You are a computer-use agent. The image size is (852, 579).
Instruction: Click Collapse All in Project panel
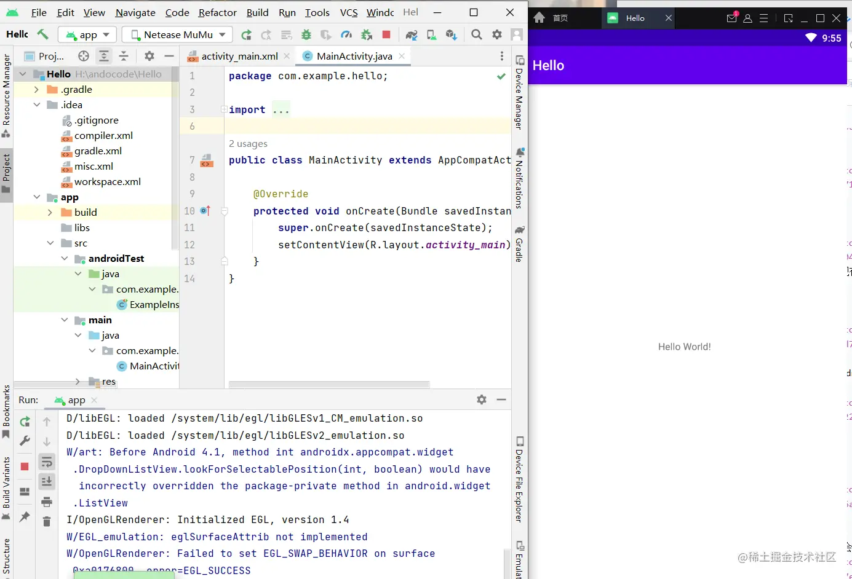(x=124, y=56)
